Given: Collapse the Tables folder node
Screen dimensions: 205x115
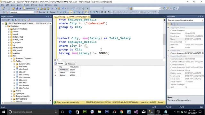Looking at the screenshot, I should coord(12,61).
